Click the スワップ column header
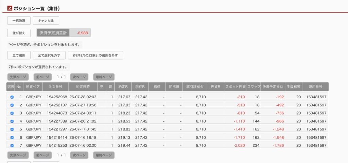Image resolution: width=348 pixels, height=163 pixels. tap(254, 87)
